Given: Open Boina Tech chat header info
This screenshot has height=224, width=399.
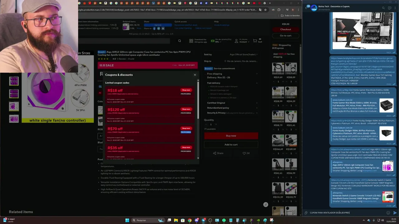Looking at the screenshot, I should [334, 8].
